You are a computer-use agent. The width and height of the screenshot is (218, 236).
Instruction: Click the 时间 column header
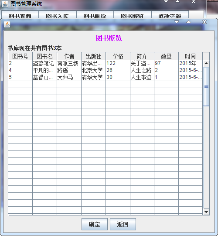point(191,56)
